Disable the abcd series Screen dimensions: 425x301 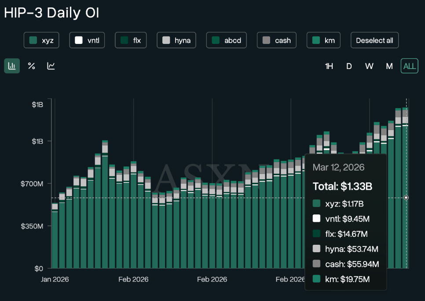point(226,40)
